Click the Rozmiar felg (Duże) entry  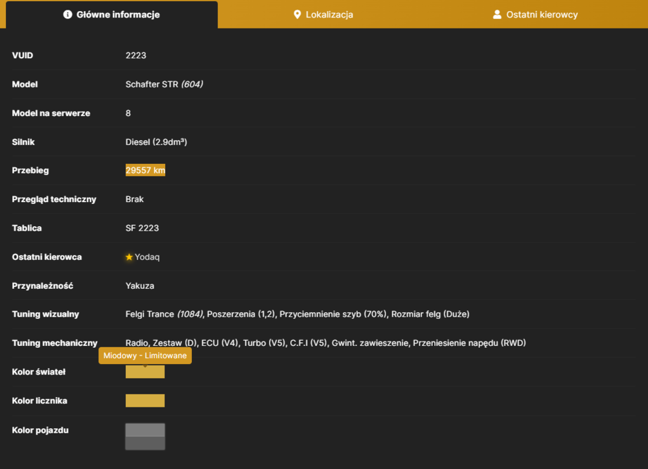(430, 314)
